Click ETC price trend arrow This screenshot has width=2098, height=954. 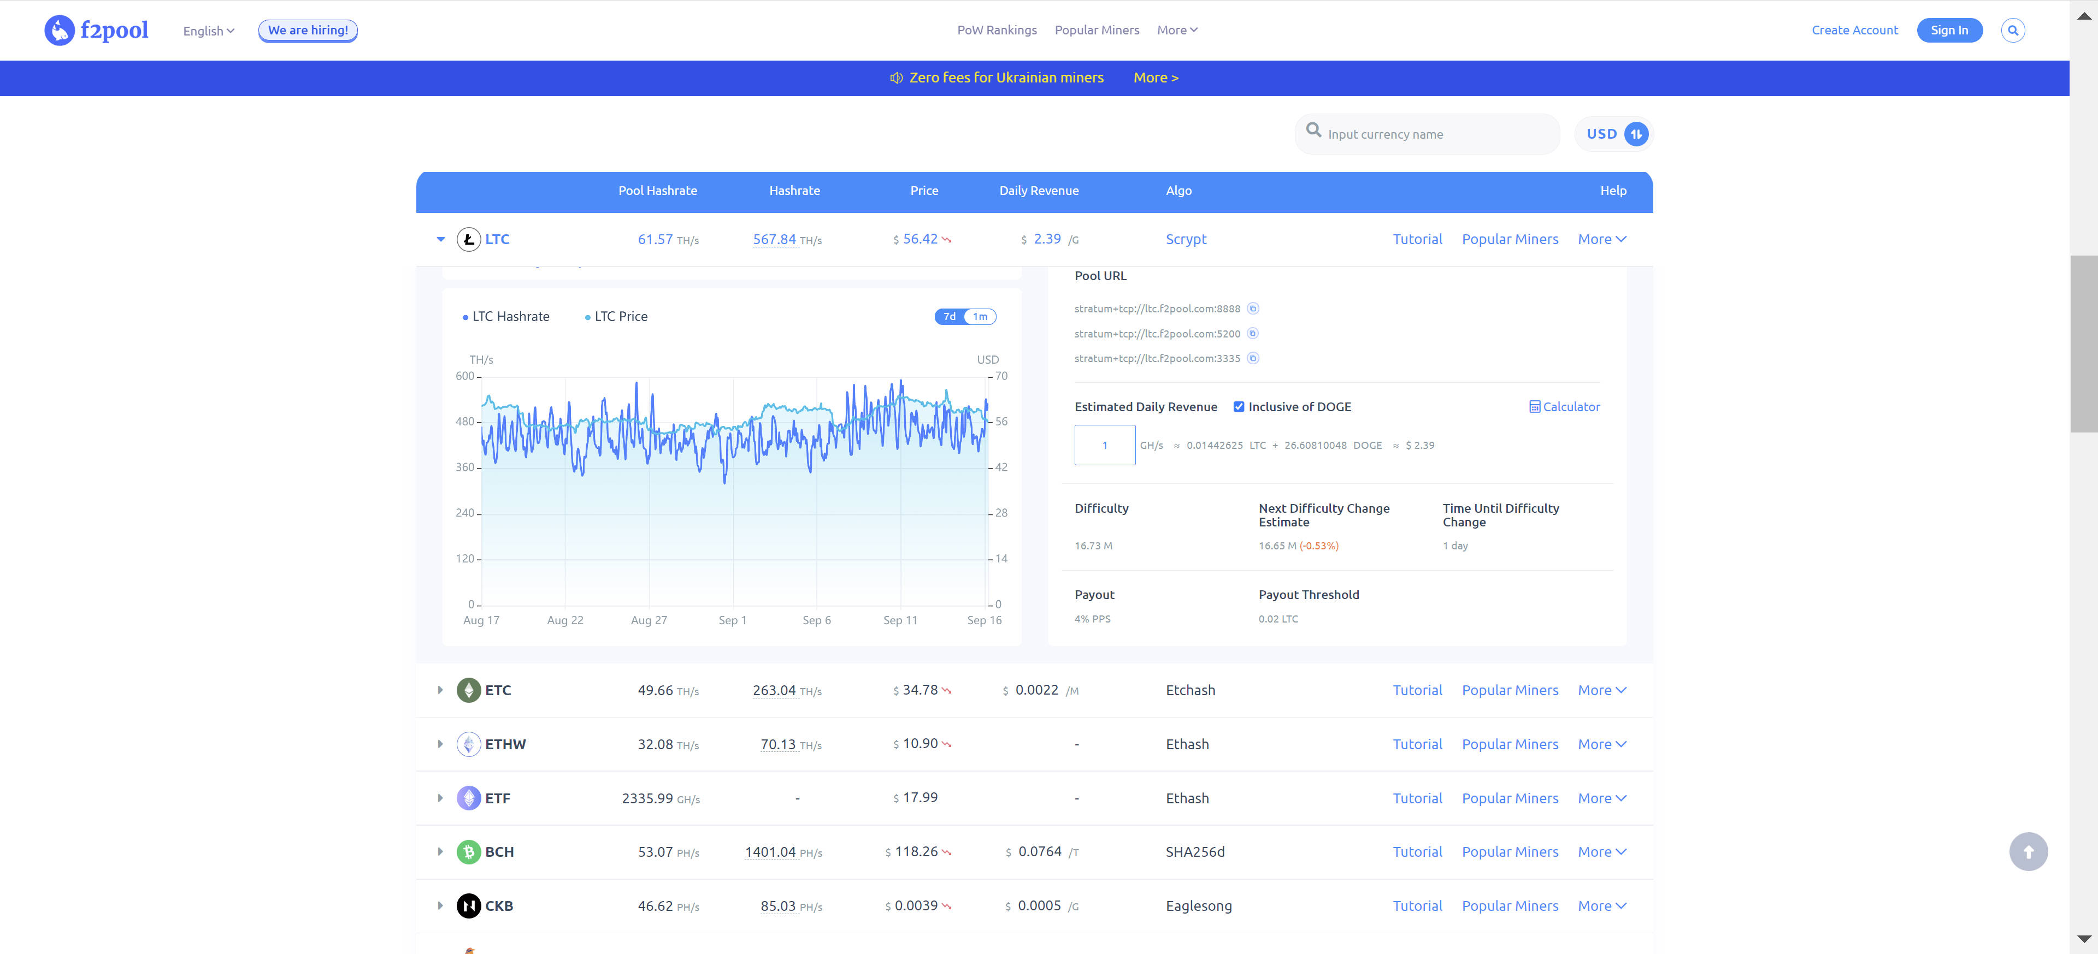point(946,691)
